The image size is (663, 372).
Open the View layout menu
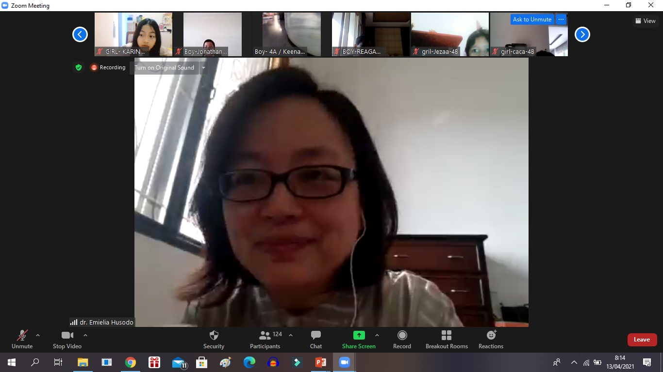[646, 21]
